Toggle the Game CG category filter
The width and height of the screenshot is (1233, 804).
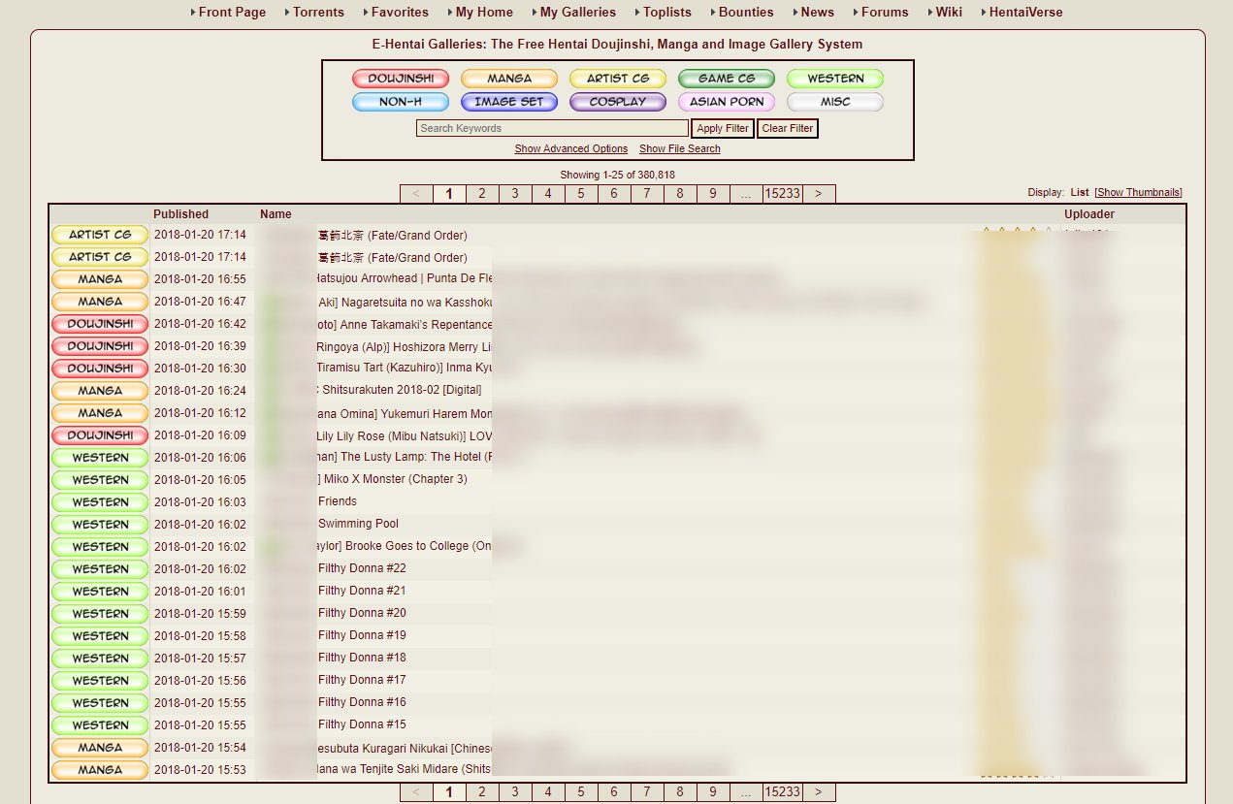(727, 79)
